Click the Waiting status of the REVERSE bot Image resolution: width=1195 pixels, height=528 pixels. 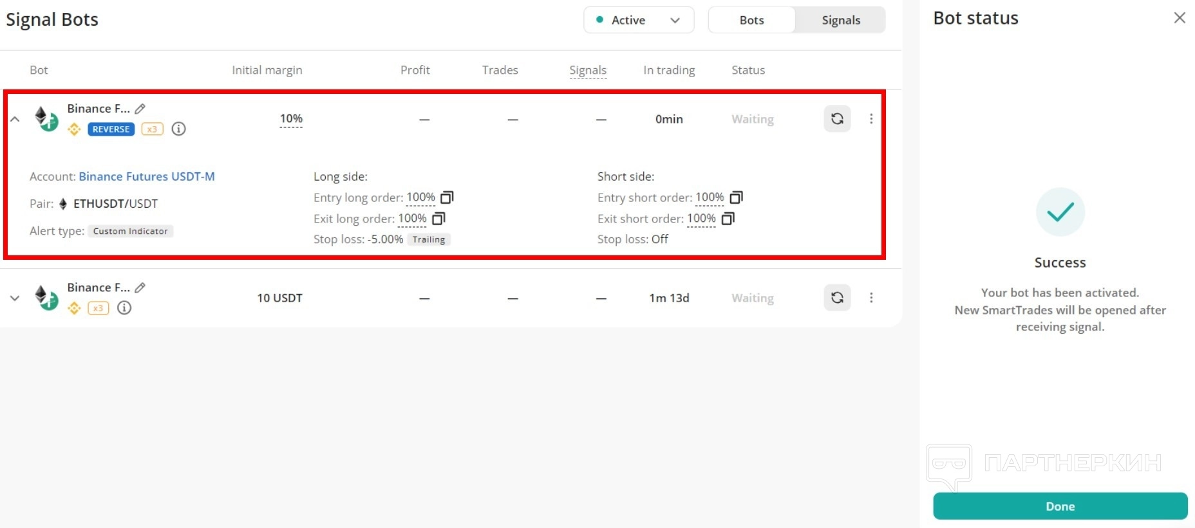click(x=753, y=119)
